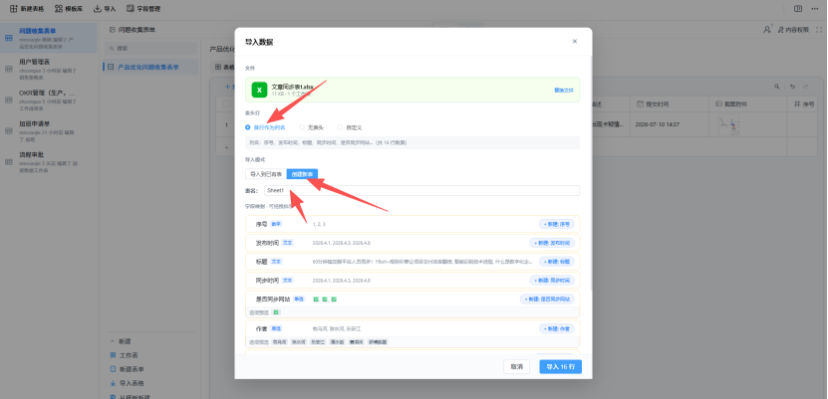Click the 导入 16 行 button
Image resolution: width=828 pixels, height=399 pixels.
(560, 367)
